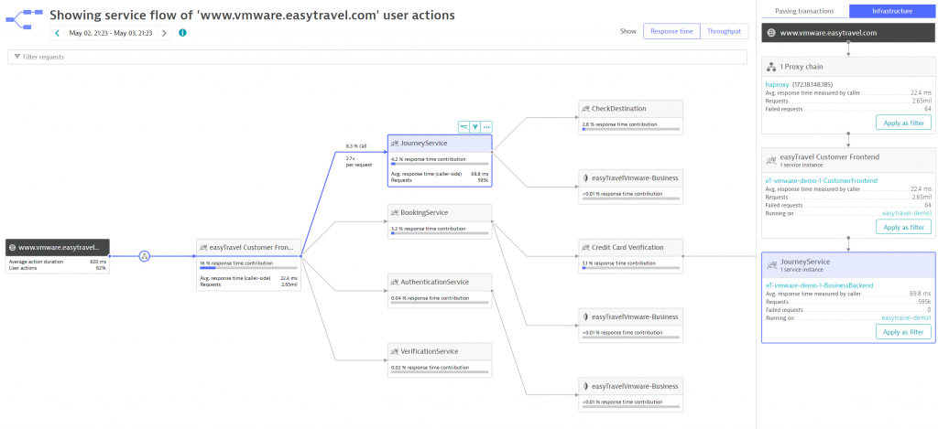This screenshot has height=429, width=938.
Task: Open the three-dots menu above JourneyService
Action: pos(486,126)
